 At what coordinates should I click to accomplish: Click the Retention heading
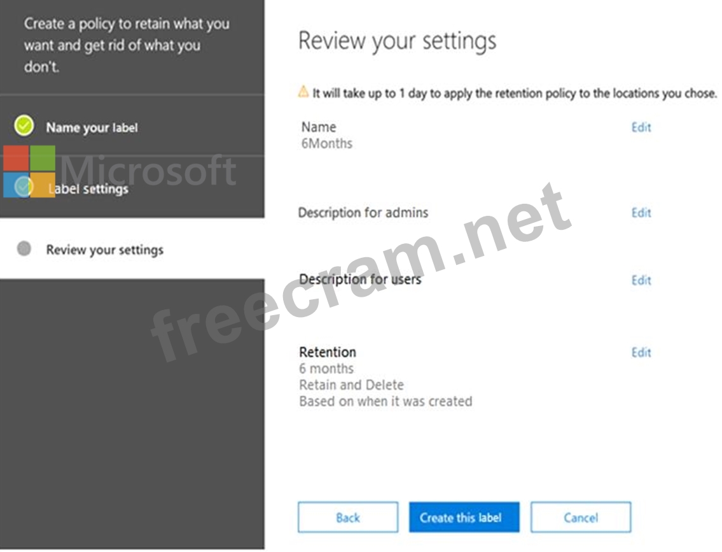click(x=328, y=352)
